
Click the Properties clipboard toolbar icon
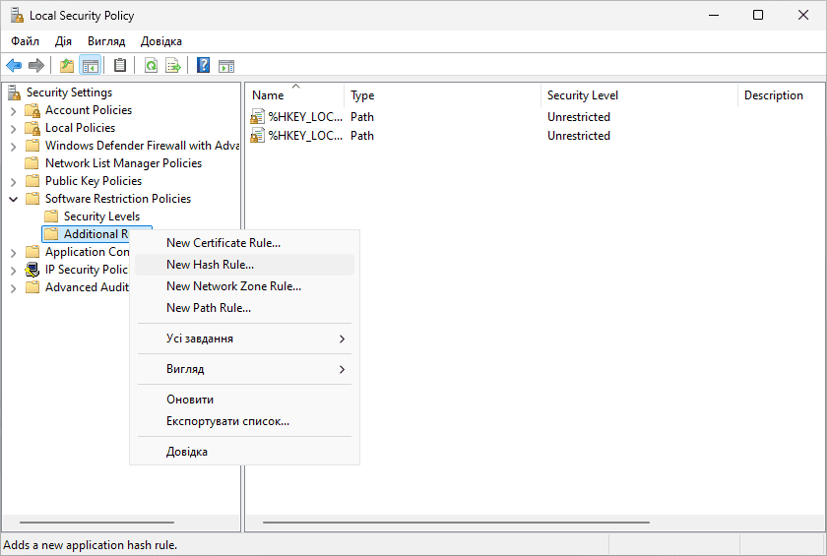[120, 66]
